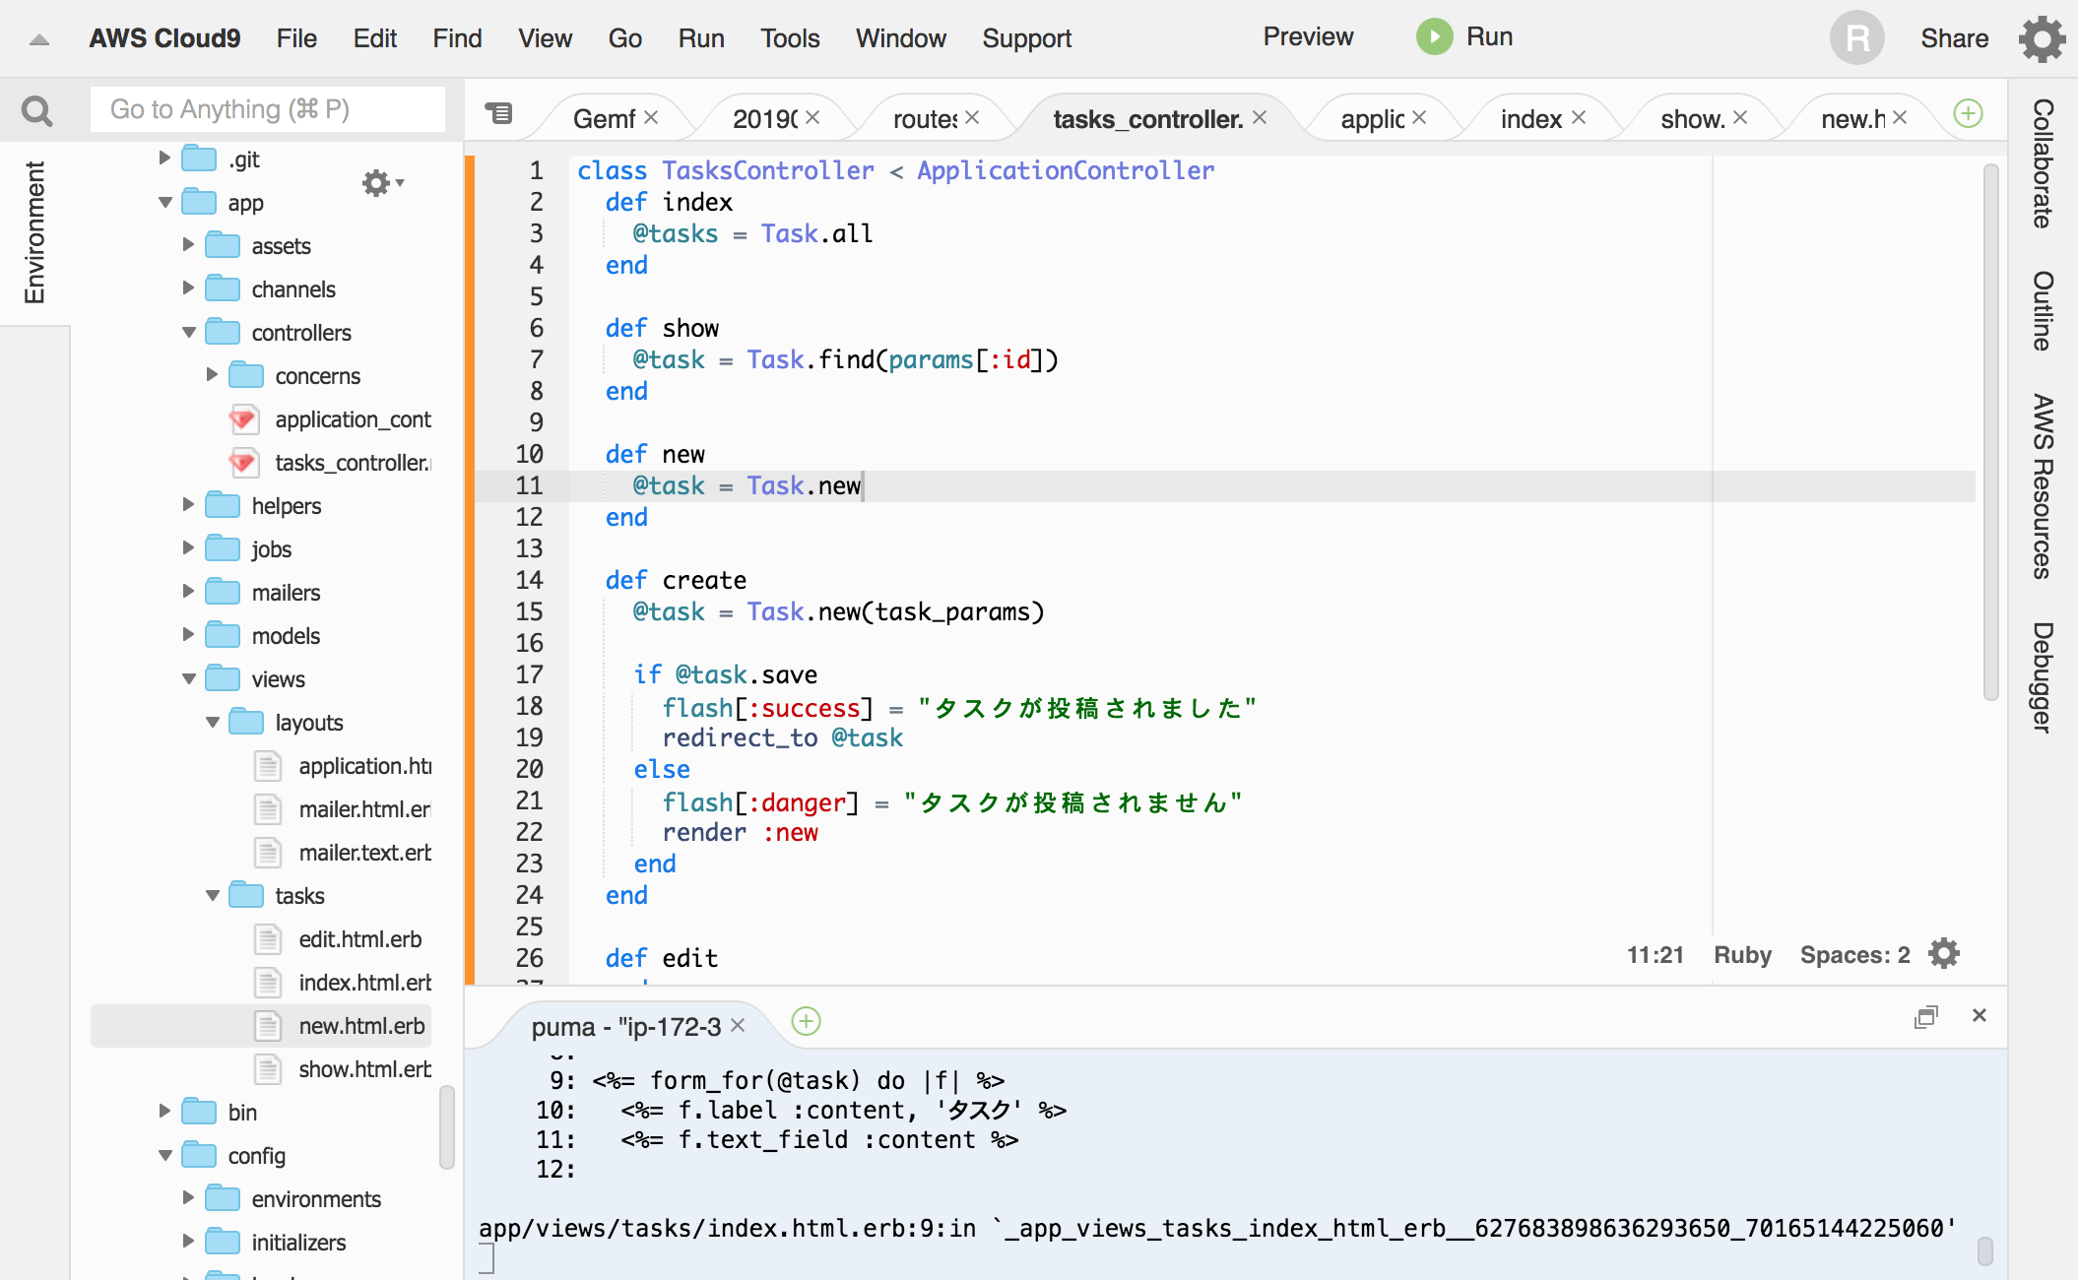Screen dimensions: 2078x1280
Task: Click the user avatar R icon
Action: pos(1856,38)
